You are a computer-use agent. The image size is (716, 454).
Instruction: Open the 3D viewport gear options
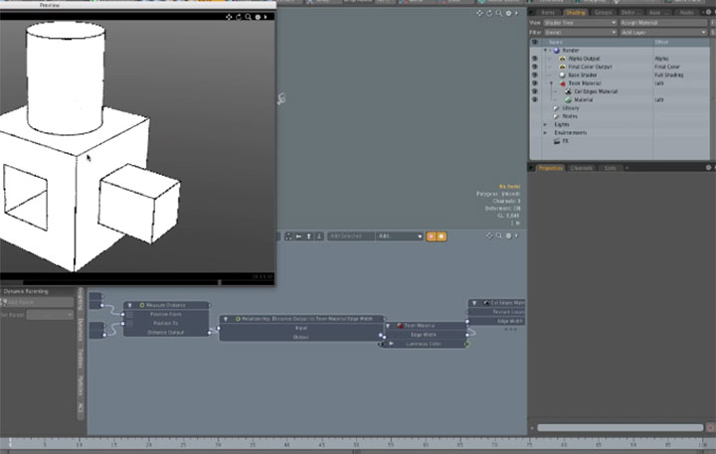[x=508, y=13]
